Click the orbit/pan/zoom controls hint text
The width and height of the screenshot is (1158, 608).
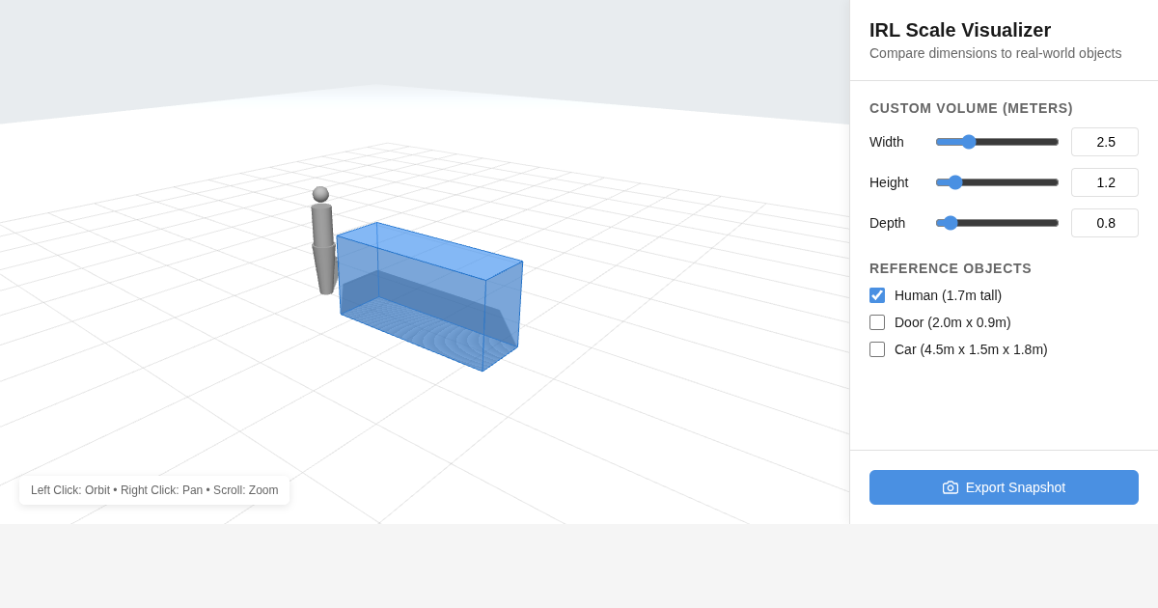pyautogui.click(x=154, y=490)
